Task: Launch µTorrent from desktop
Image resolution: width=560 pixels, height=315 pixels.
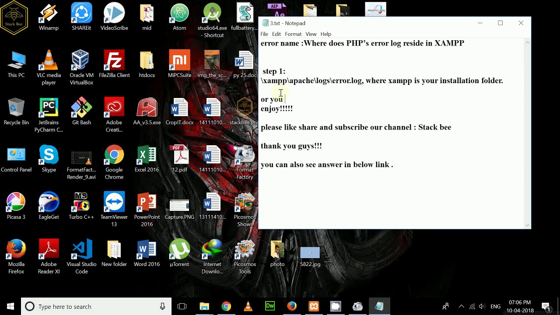Action: coord(179,253)
